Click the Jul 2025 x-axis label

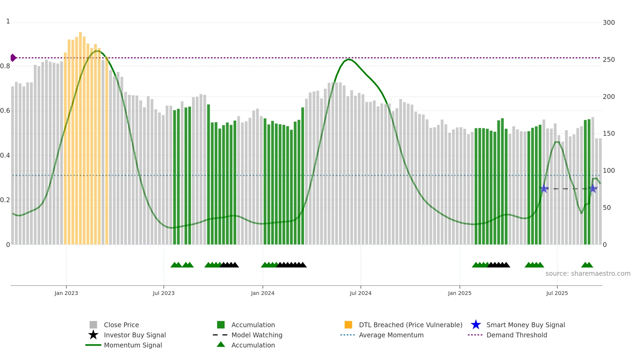point(557,293)
